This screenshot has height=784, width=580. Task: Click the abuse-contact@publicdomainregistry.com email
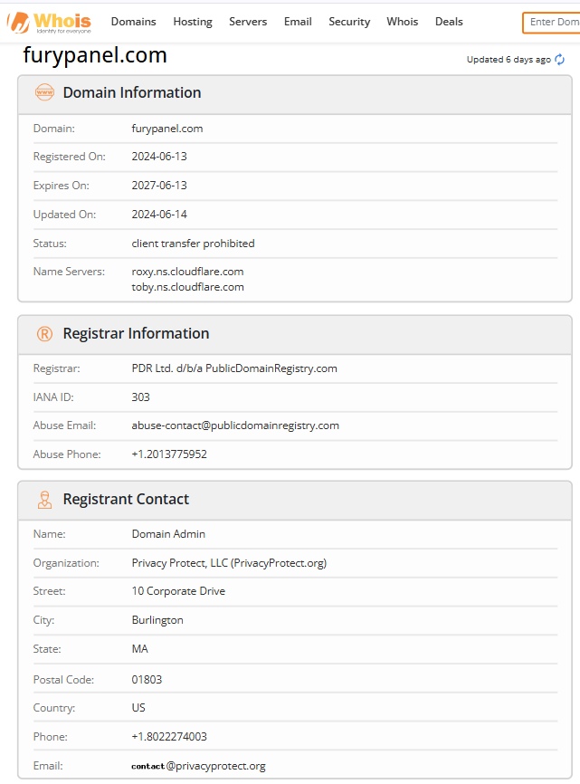(x=235, y=425)
